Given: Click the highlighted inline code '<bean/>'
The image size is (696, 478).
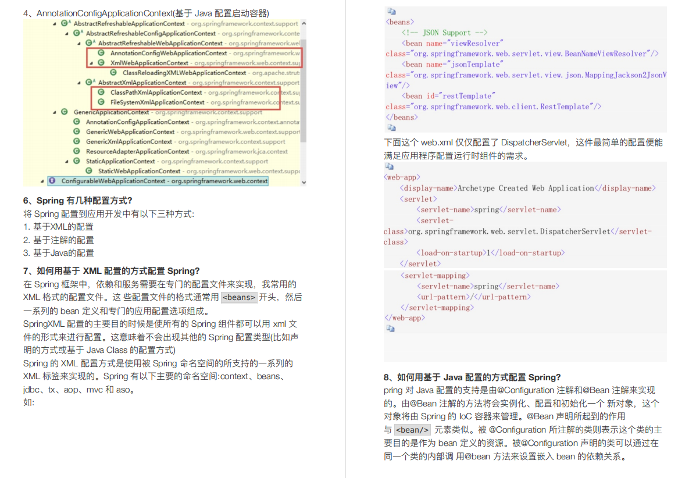Looking at the screenshot, I should coord(412,430).
